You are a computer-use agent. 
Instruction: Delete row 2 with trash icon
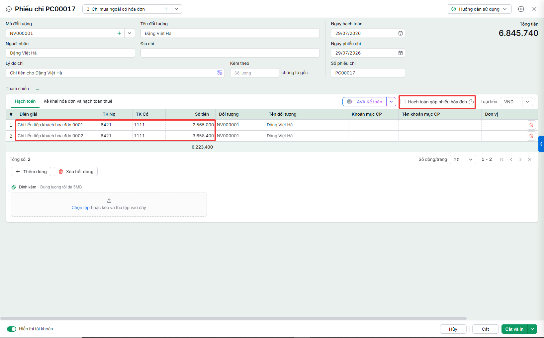pyautogui.click(x=531, y=136)
